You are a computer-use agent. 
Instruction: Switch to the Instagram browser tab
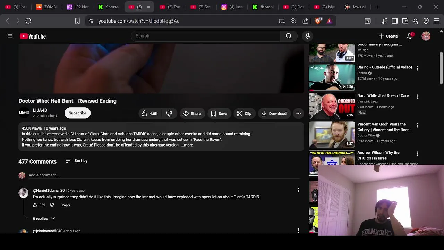tap(232, 7)
